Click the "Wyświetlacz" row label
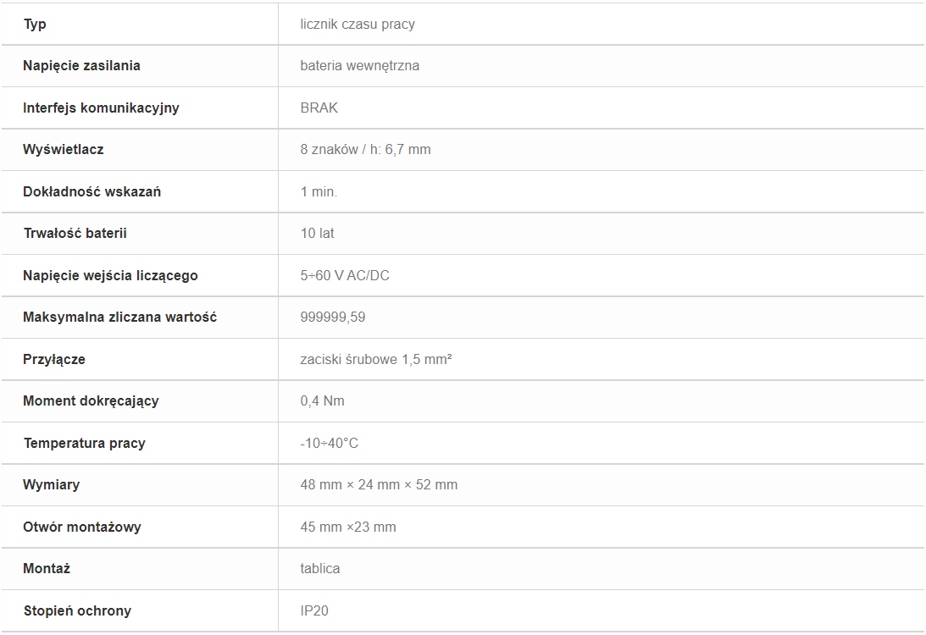 (64, 149)
